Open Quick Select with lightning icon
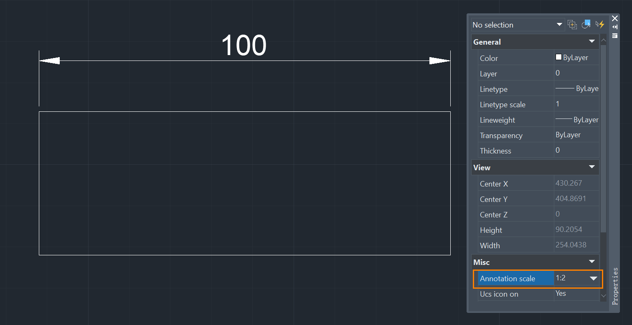This screenshot has width=632, height=325. coord(600,25)
